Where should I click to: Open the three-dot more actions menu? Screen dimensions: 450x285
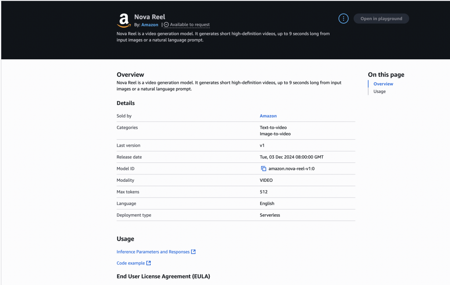click(344, 18)
